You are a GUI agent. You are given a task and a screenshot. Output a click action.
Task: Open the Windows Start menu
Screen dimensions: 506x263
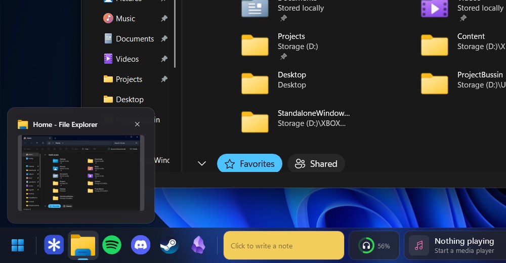[18, 246]
